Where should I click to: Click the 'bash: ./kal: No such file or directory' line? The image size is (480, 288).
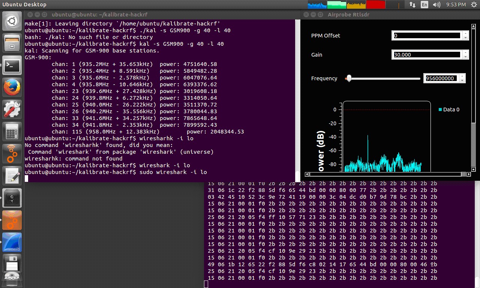coord(89,37)
